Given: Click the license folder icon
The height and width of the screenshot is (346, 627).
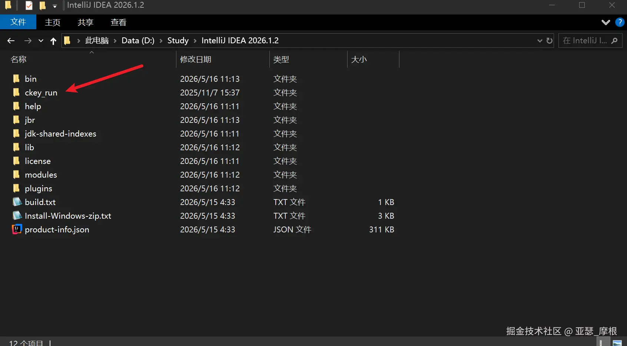Looking at the screenshot, I should tap(16, 161).
